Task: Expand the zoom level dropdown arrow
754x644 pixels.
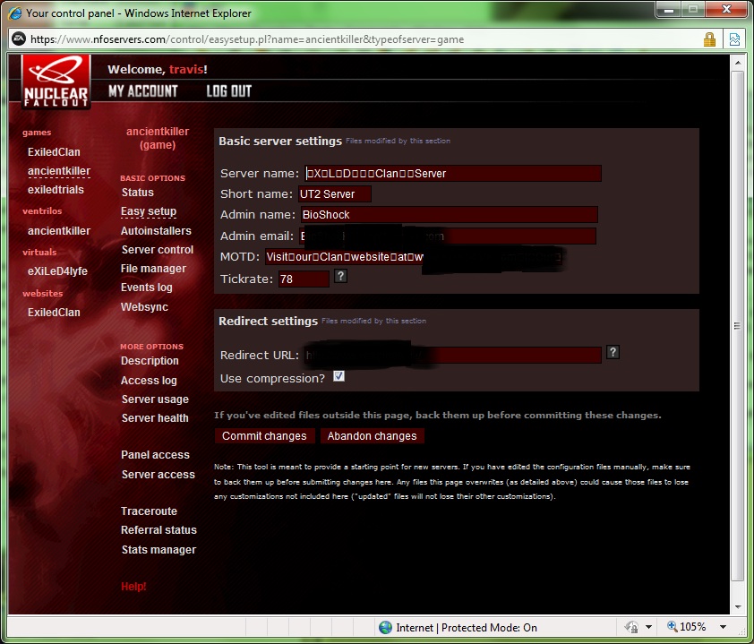Action: 723,628
